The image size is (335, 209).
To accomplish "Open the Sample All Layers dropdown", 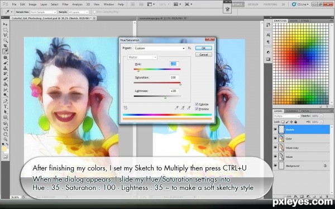I will coord(78,12).
